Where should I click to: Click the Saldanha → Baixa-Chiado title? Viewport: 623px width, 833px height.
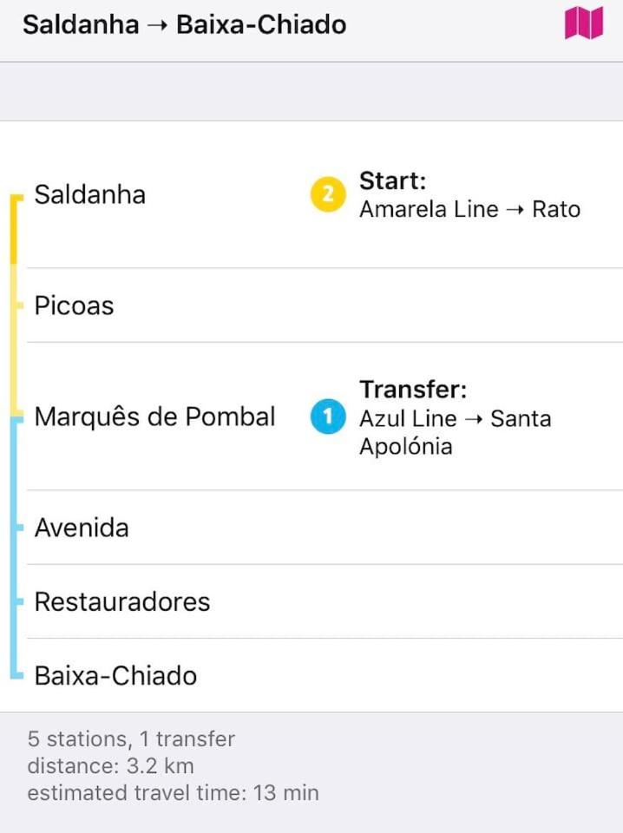tap(184, 24)
